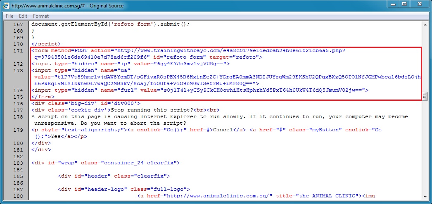432x204 pixels.
Task: Click the scrollbar down arrow
Action: (425, 197)
